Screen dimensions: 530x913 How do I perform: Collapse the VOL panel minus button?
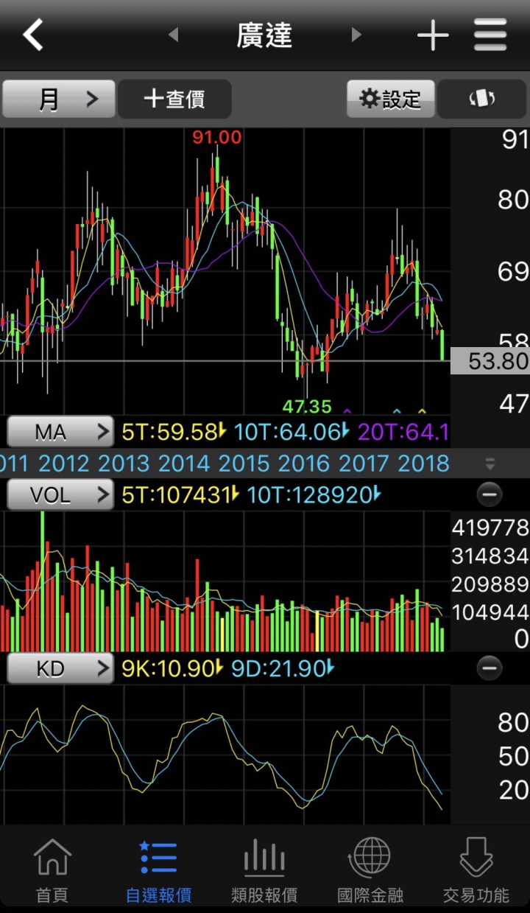490,494
